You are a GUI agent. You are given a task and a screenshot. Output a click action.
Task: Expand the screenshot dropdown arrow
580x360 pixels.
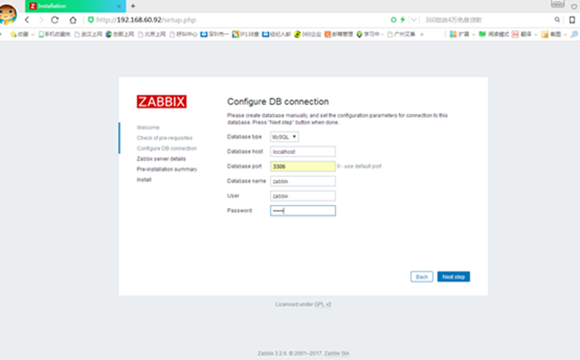pyautogui.click(x=565, y=34)
